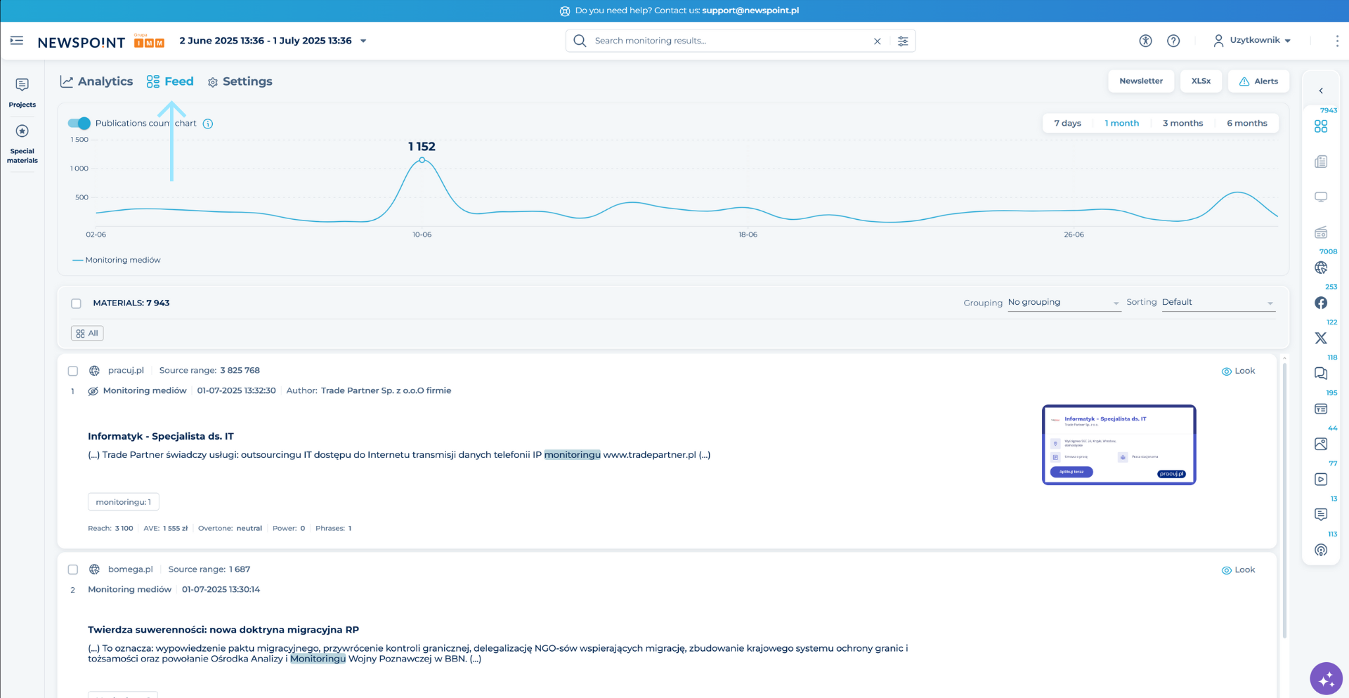
Task: Click the Newsletter button
Action: 1140,81
